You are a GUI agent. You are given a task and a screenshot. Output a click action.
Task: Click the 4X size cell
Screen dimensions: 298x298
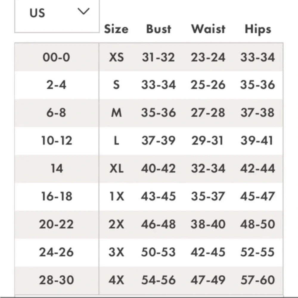pos(116,280)
